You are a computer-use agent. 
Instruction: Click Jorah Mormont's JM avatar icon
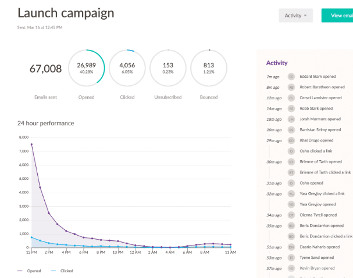point(291,120)
